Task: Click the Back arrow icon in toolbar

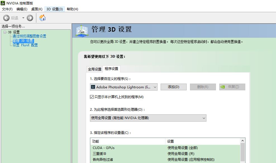Action: pyautogui.click(x=6, y=18)
